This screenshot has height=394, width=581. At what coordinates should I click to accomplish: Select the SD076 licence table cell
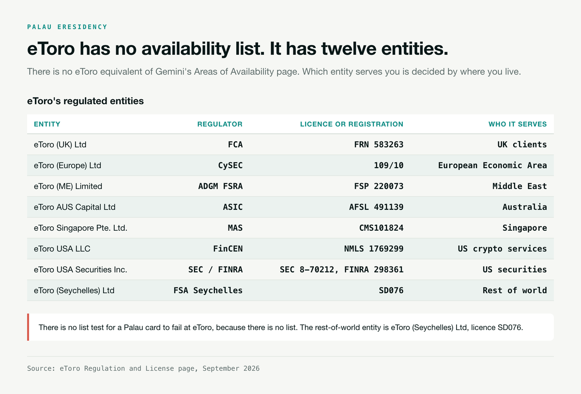tap(391, 290)
